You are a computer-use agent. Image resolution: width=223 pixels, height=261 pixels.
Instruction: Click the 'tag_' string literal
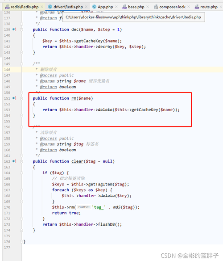[99, 207]
